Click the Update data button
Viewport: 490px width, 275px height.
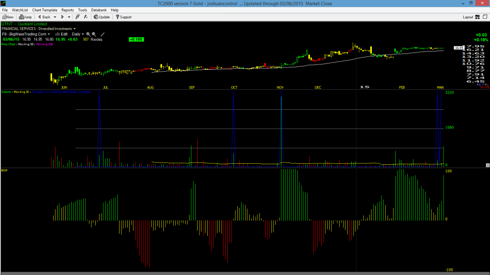(x=101, y=17)
